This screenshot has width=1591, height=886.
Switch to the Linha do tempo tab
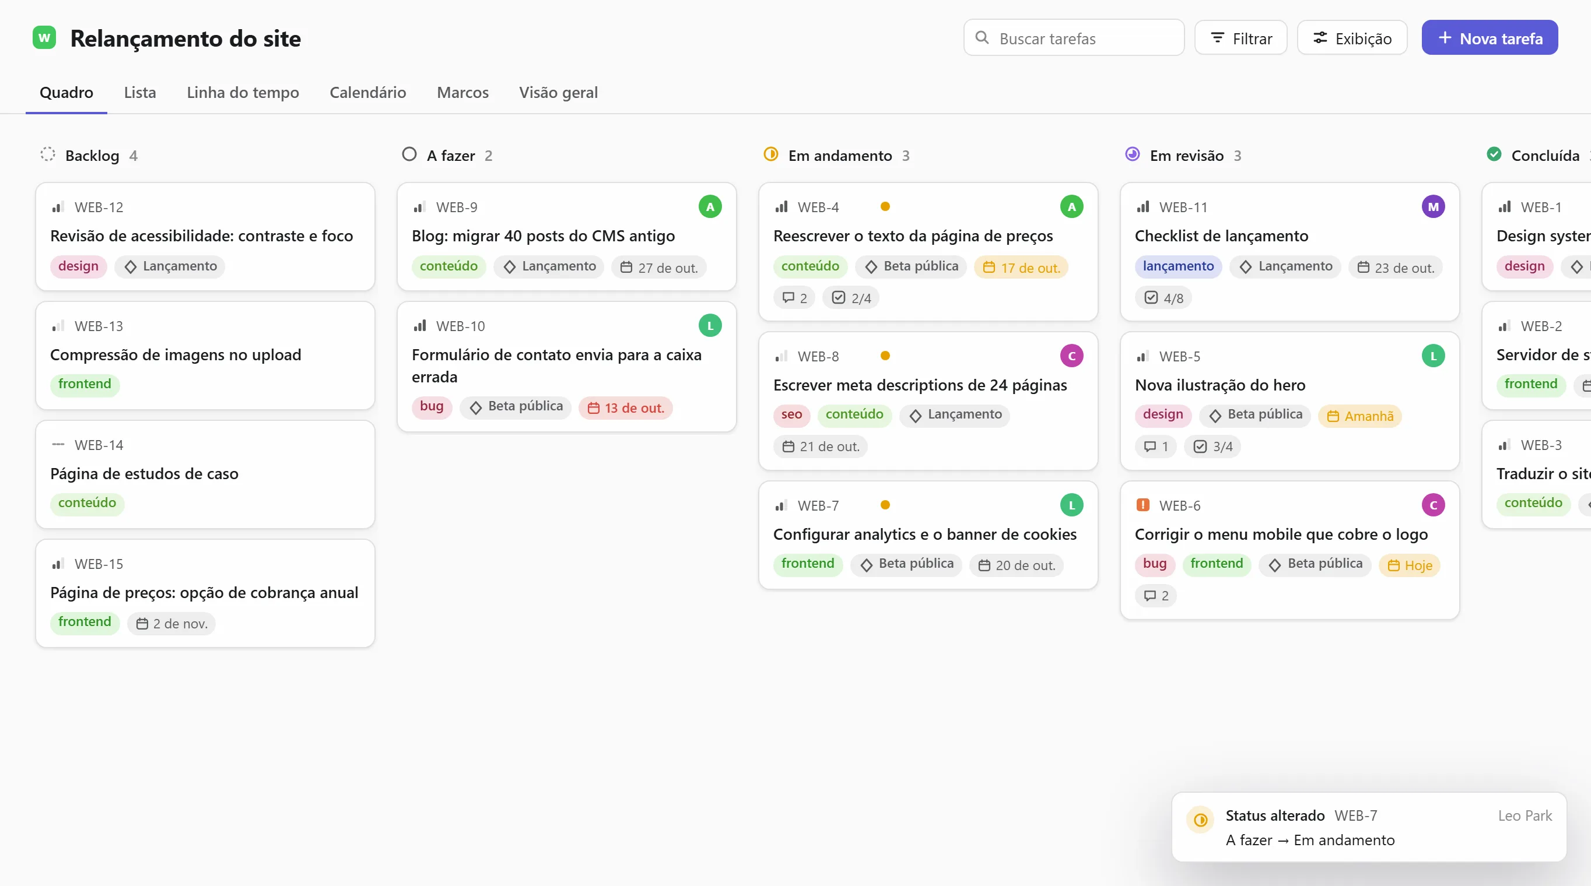tap(243, 93)
